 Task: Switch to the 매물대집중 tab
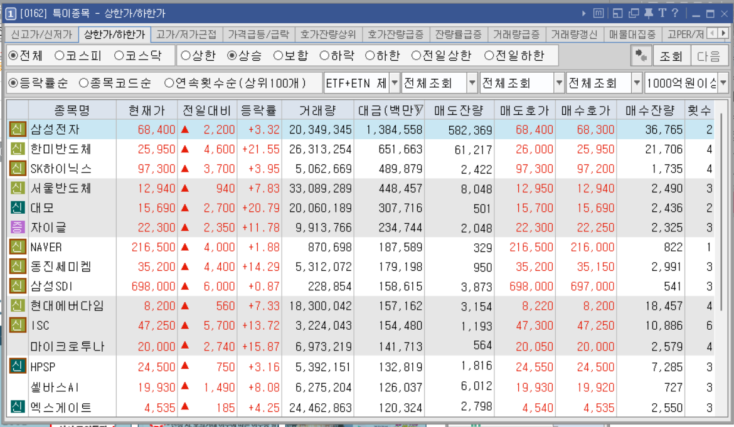pos(632,34)
